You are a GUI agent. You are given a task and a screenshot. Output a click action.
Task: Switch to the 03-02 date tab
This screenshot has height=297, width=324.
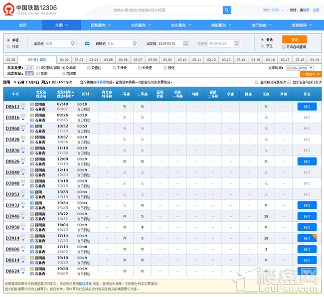64,60
